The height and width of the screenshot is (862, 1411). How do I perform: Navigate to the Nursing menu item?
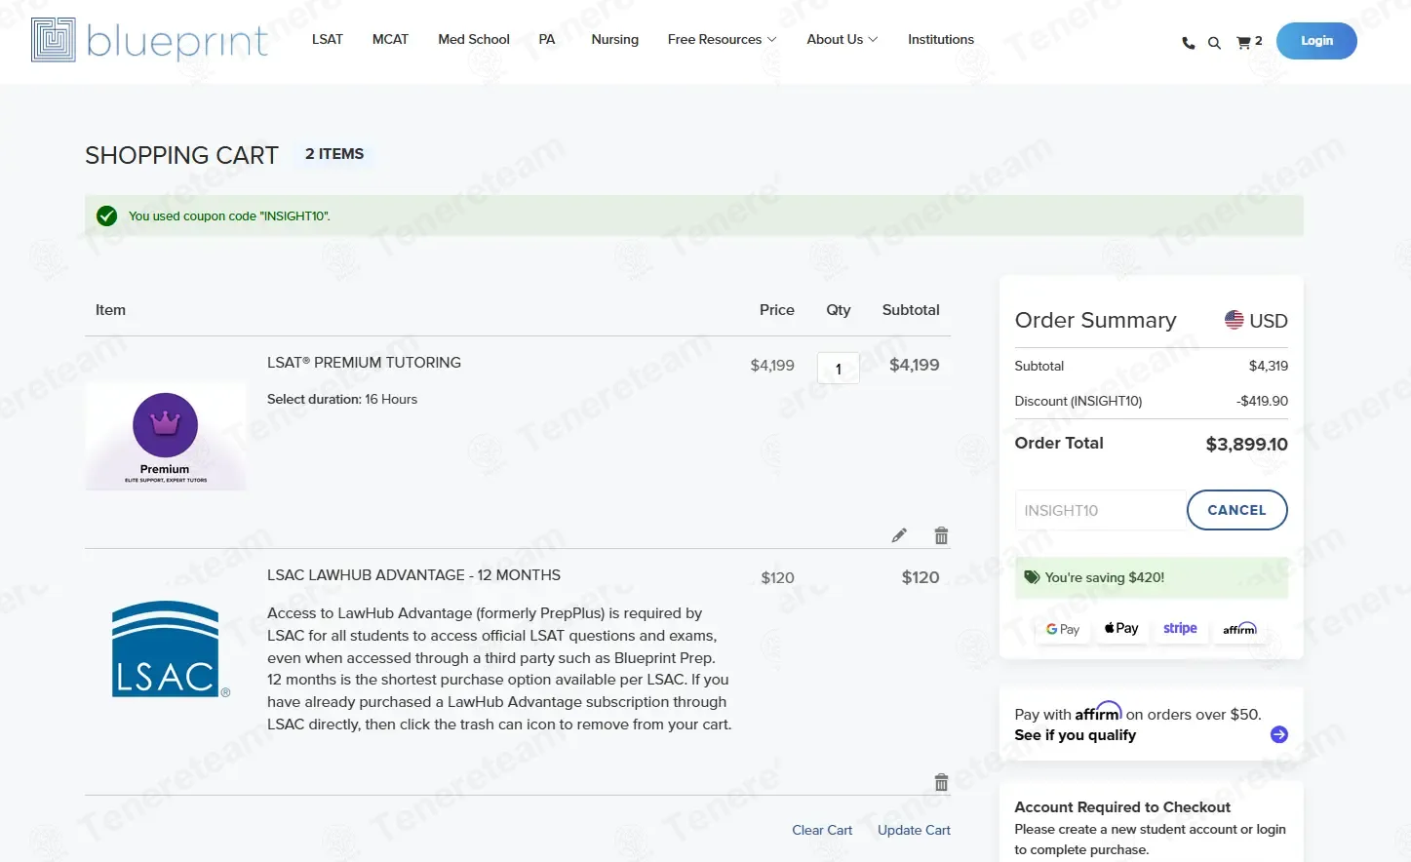click(614, 40)
